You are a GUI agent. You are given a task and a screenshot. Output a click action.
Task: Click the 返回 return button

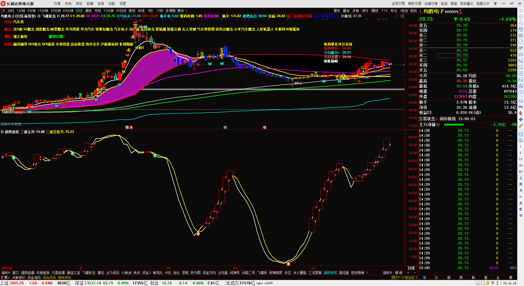(x=413, y=11)
